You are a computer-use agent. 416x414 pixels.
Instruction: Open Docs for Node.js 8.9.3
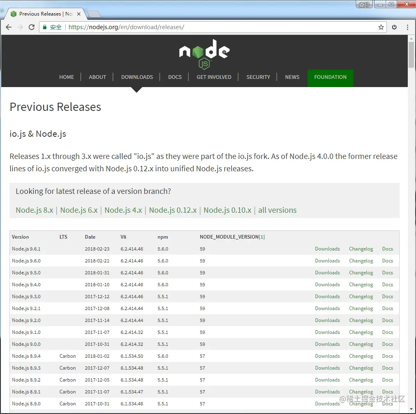[x=387, y=368]
